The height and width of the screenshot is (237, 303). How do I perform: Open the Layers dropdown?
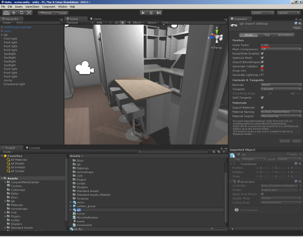(x=262, y=13)
